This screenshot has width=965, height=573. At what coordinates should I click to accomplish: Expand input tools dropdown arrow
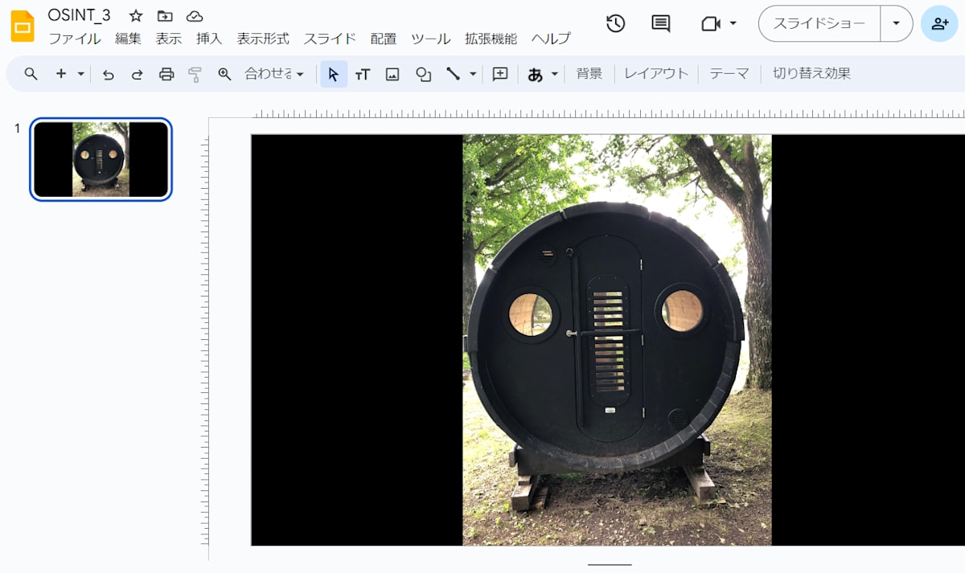click(x=555, y=74)
